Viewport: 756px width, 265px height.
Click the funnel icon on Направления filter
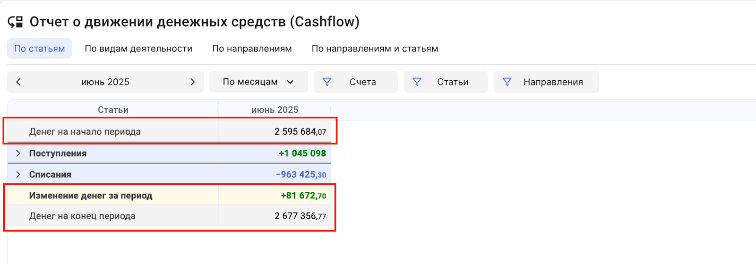click(x=507, y=82)
